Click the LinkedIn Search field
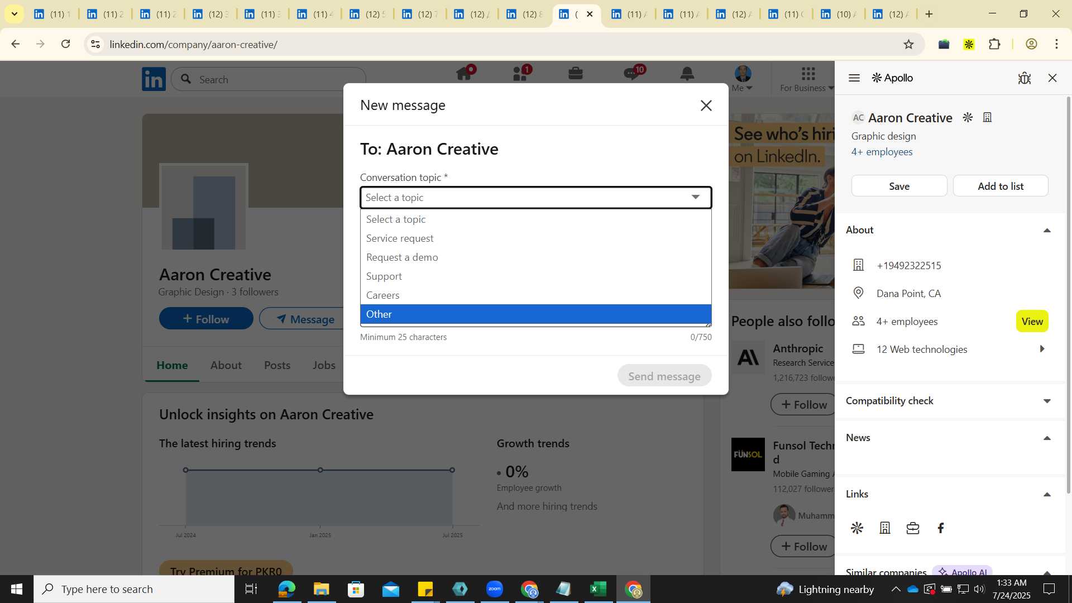1072x603 pixels. point(268,79)
